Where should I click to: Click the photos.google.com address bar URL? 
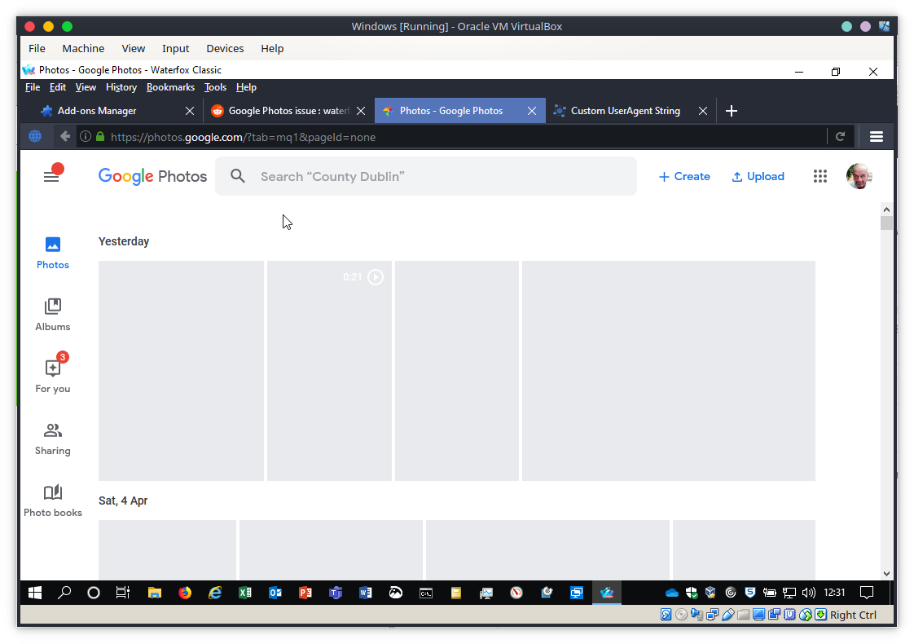(243, 137)
